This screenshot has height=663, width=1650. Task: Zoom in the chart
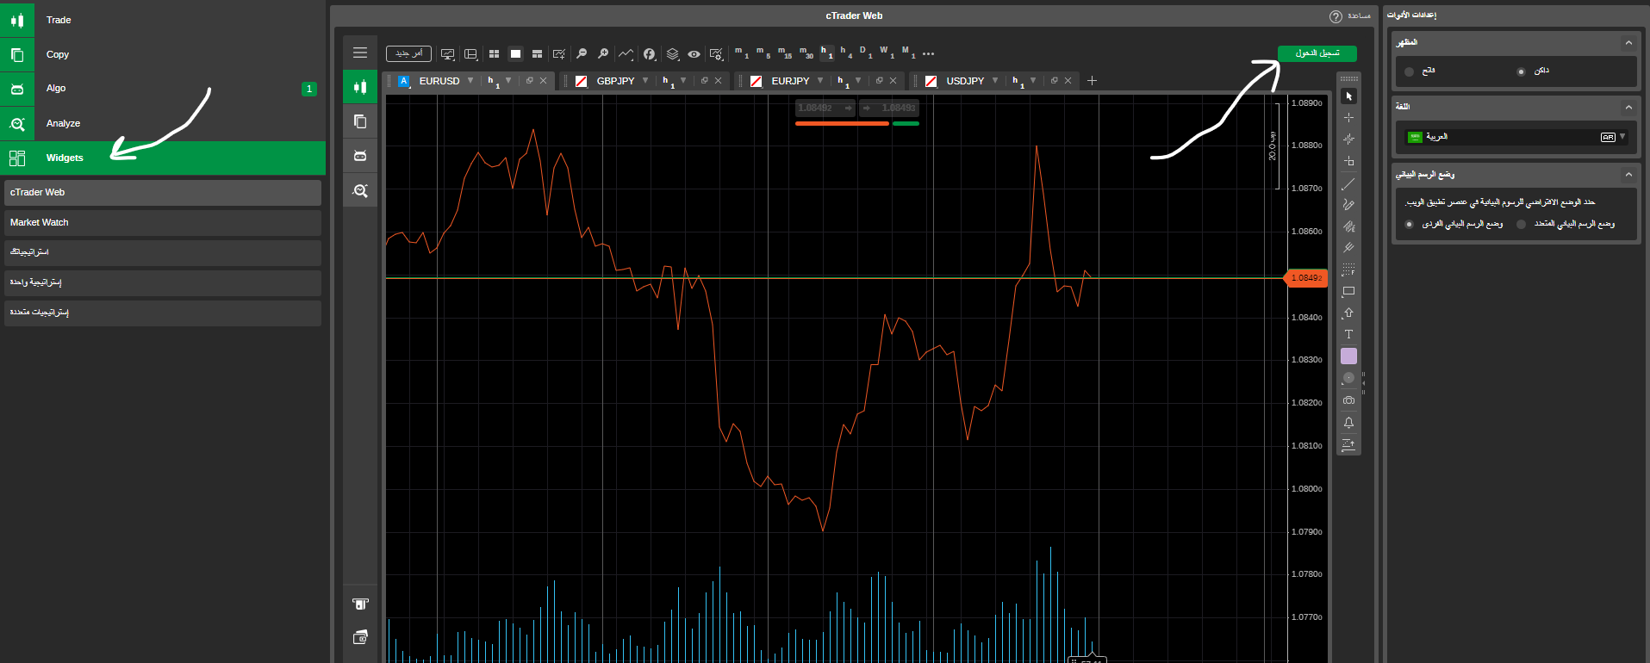(603, 53)
